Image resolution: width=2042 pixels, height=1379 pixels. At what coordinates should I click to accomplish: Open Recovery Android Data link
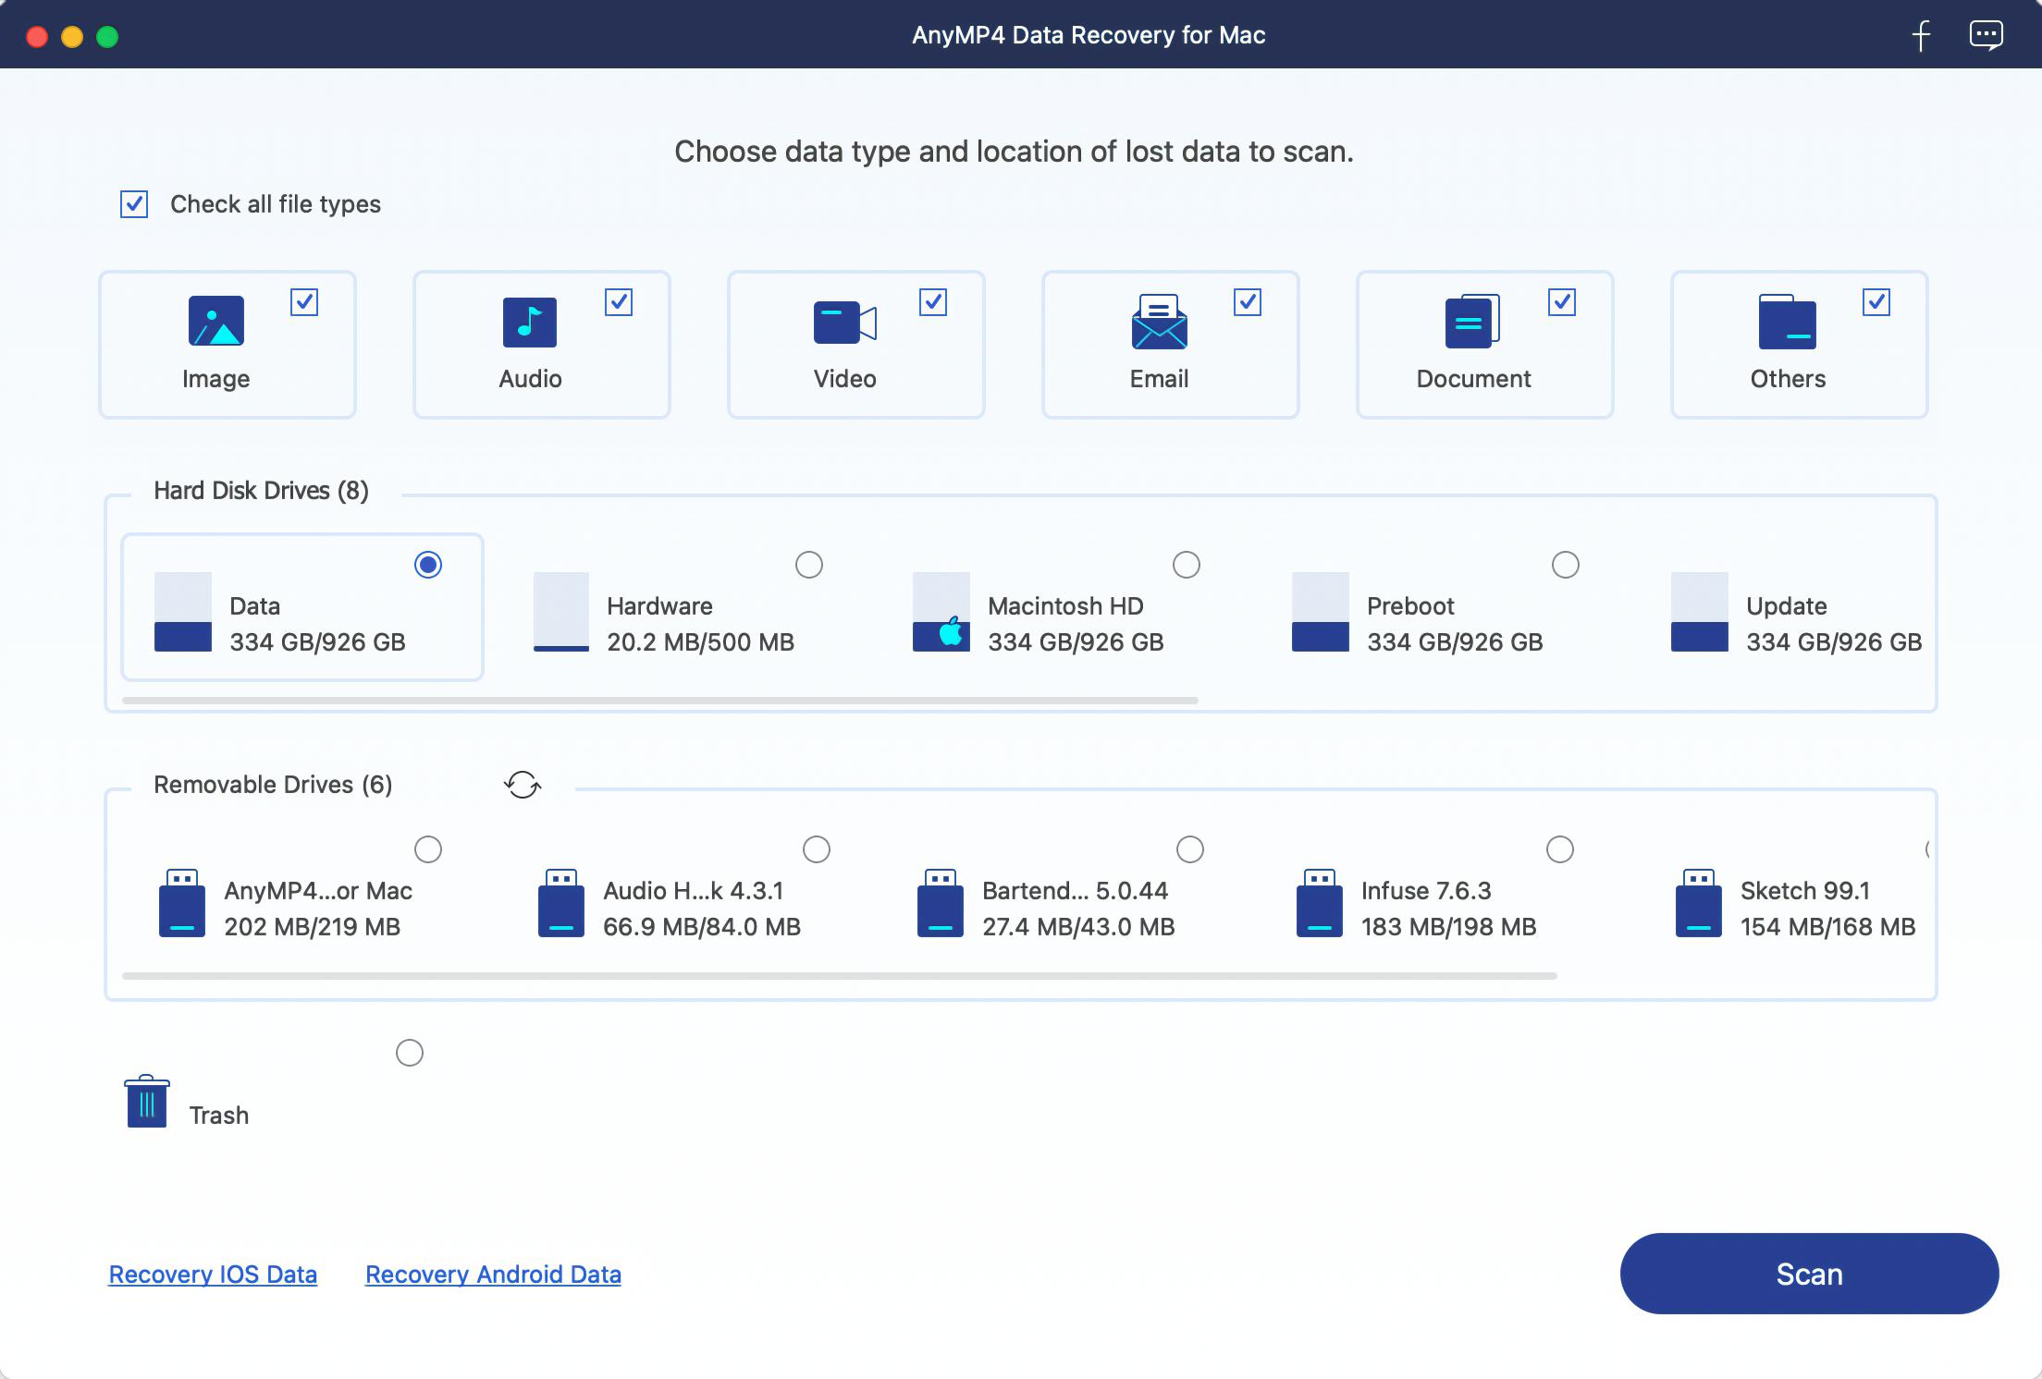pyautogui.click(x=493, y=1273)
